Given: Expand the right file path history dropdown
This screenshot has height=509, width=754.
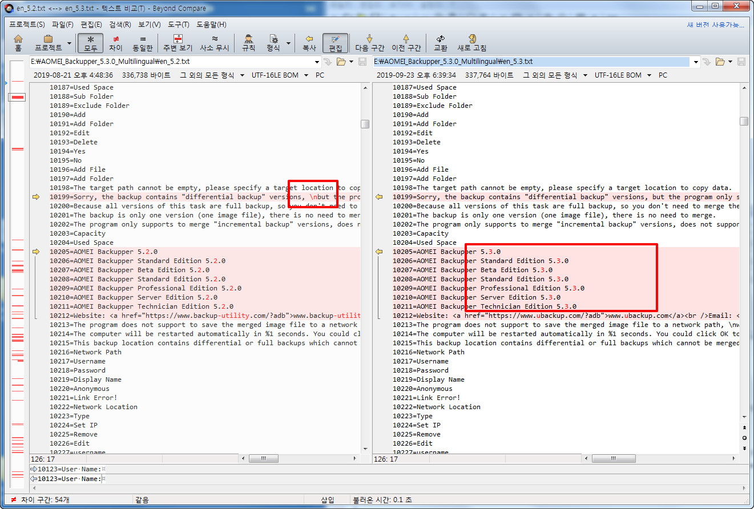Looking at the screenshot, I should (695, 62).
